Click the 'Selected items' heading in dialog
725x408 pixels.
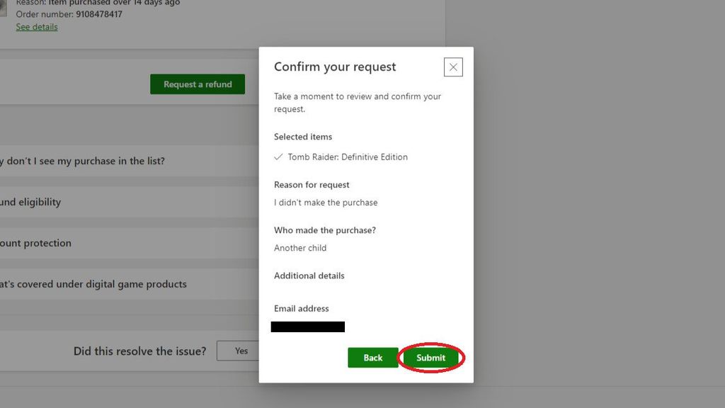[x=302, y=137]
